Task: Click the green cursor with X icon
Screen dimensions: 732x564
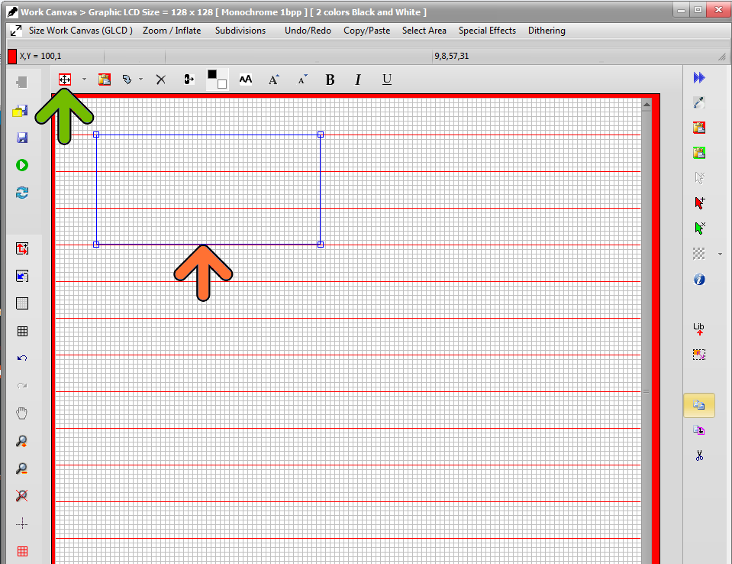Action: [x=699, y=228]
